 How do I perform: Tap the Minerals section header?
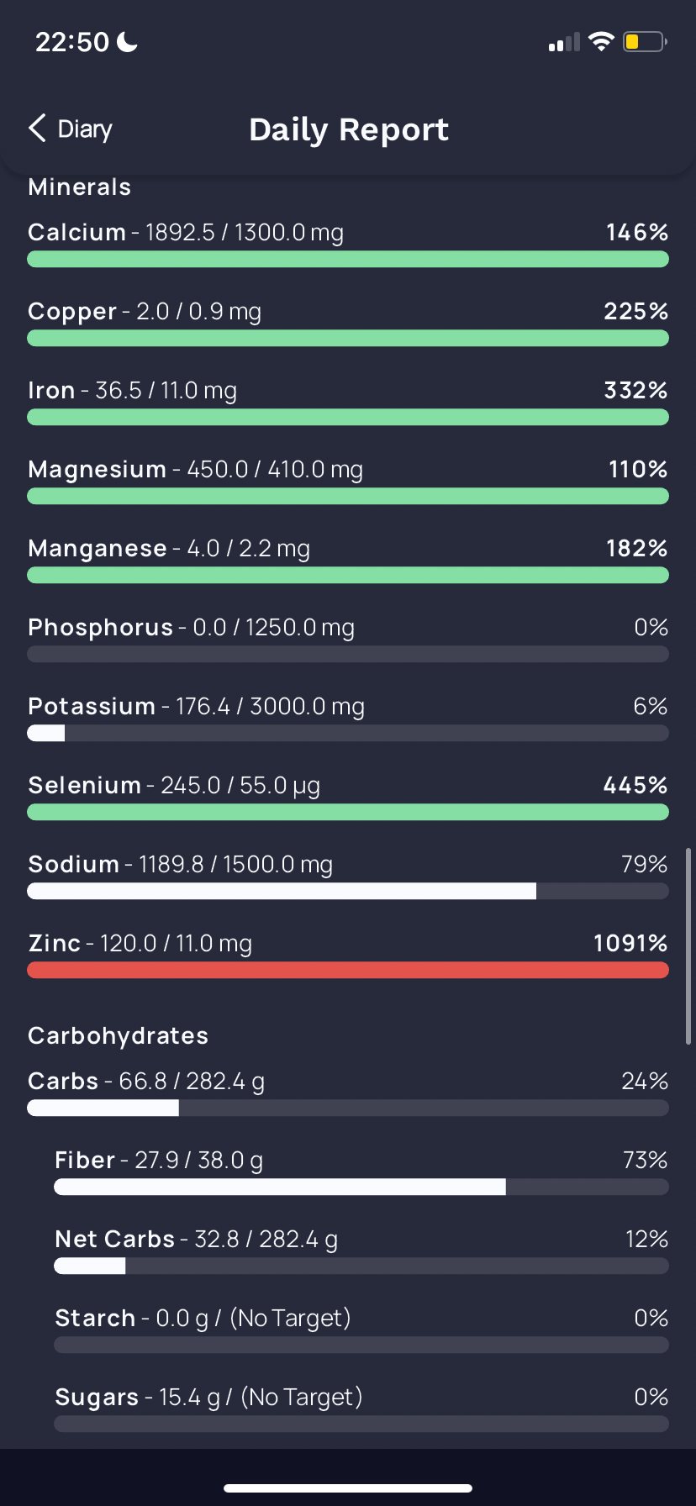click(x=80, y=187)
